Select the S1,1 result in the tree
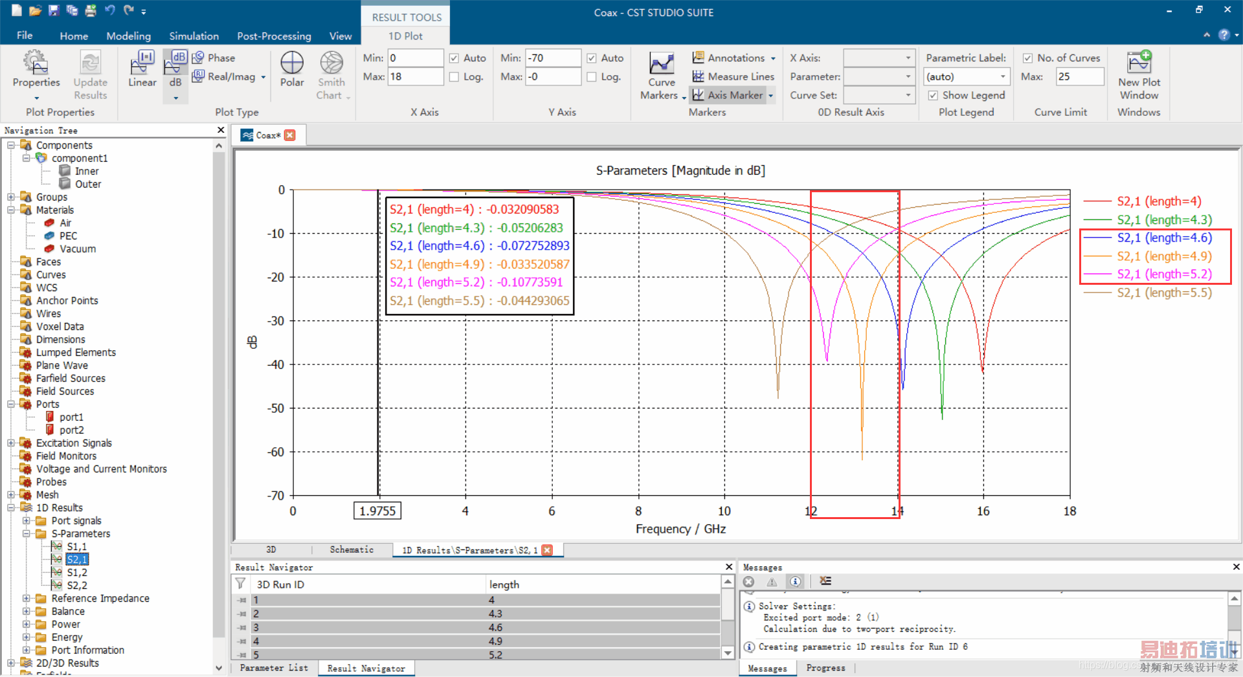The height and width of the screenshot is (677, 1243). [x=76, y=547]
